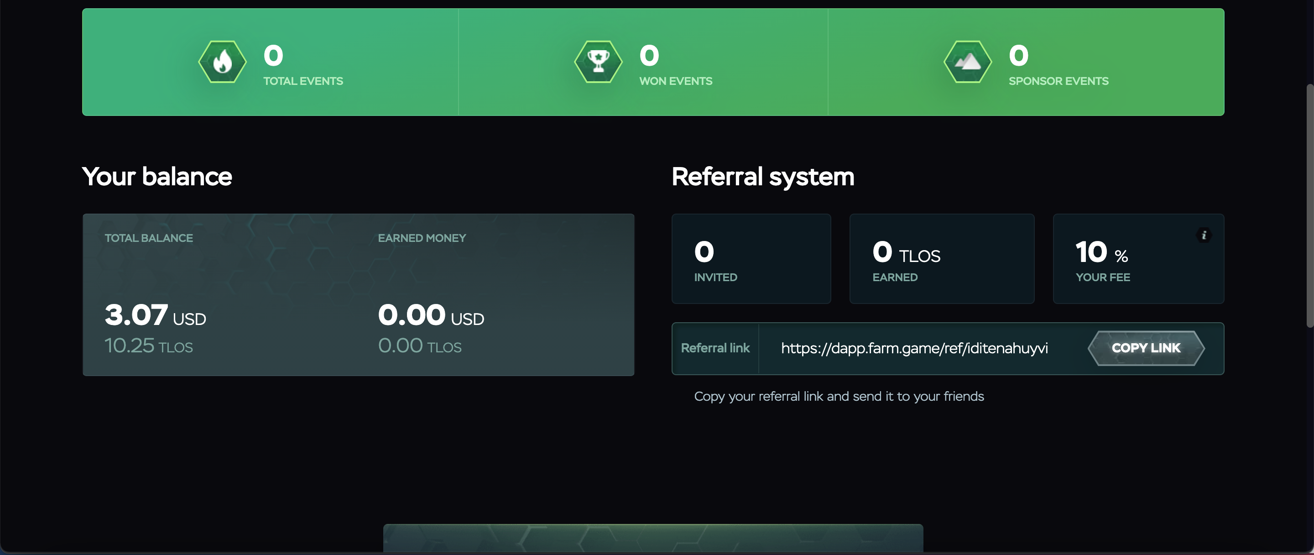This screenshot has width=1314, height=555.
Task: Open the info icon on Your Fee card
Action: pos(1204,235)
